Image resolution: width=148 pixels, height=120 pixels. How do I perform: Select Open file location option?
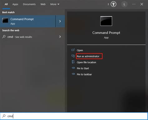point(86,62)
